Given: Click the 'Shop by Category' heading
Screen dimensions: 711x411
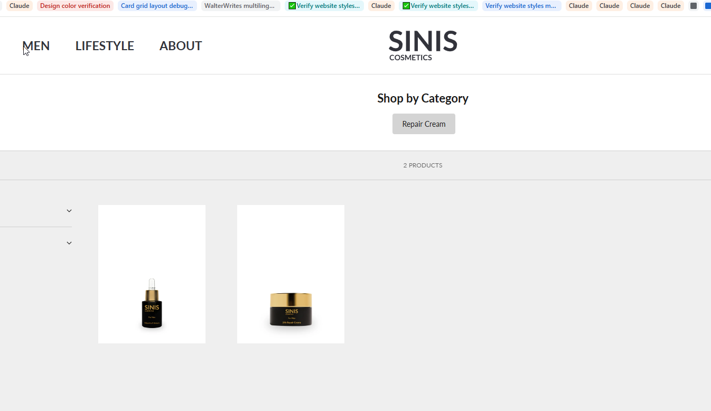Looking at the screenshot, I should 423,98.
